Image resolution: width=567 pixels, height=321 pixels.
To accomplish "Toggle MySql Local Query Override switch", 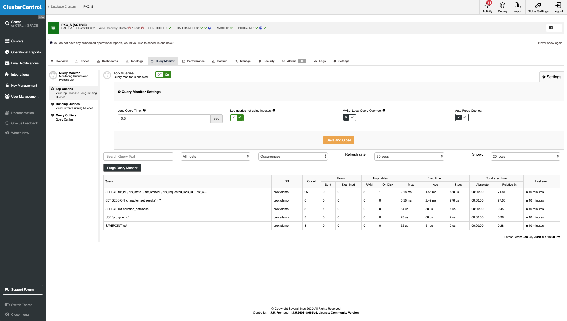I will coord(349,117).
